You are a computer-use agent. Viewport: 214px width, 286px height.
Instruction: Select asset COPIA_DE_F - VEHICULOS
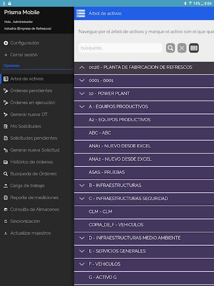coord(144,225)
